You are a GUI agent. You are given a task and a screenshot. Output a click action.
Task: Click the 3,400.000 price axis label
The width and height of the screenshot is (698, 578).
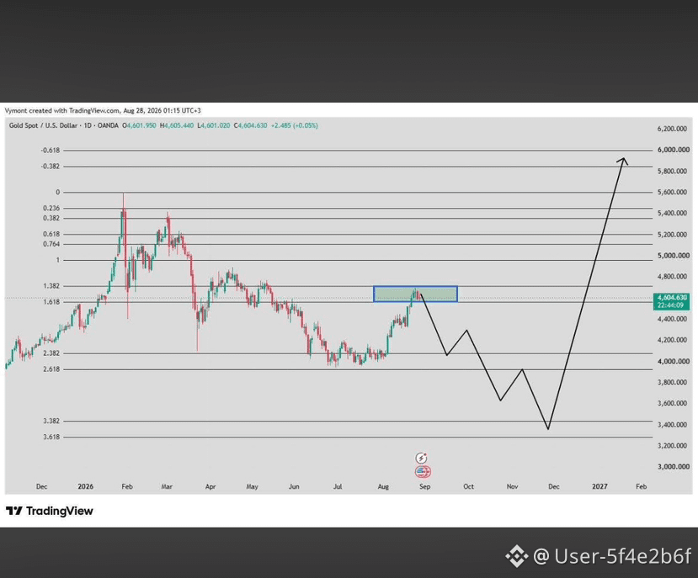pyautogui.click(x=672, y=425)
